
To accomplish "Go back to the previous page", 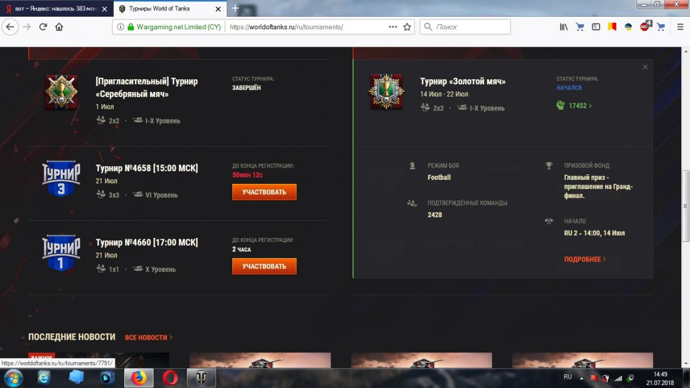I will click(10, 27).
